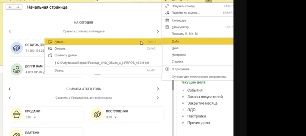Open recent file Розница_УНФ_Обмен_с_LIFEPOS_v3.0.9.epf
The height and width of the screenshot is (136, 306).
pyautogui.click(x=103, y=63)
